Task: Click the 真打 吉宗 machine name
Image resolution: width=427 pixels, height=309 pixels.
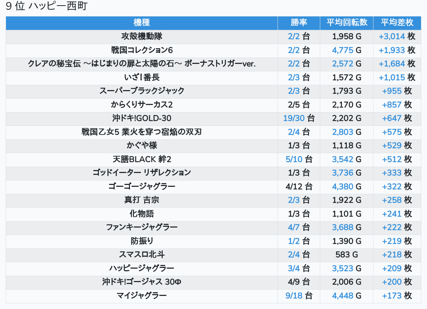Action: pos(142,200)
